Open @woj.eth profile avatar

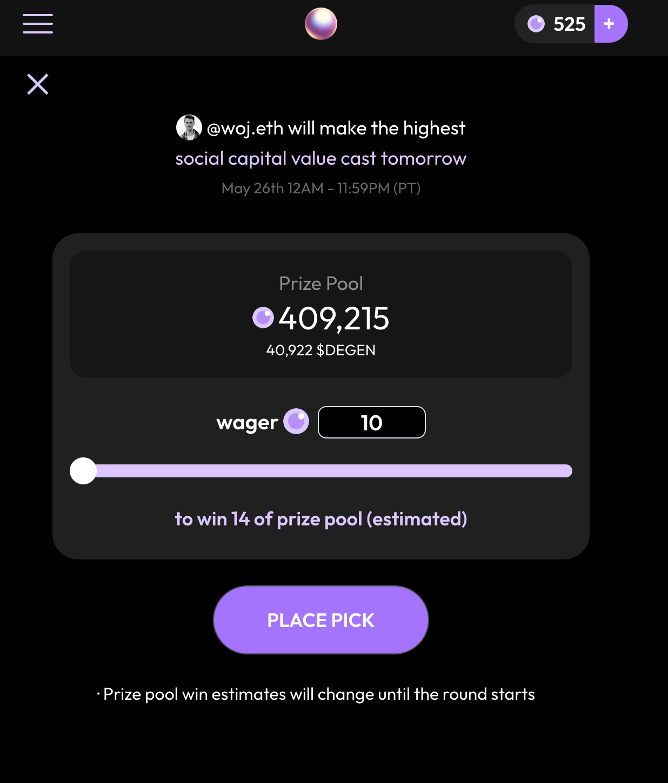point(189,127)
